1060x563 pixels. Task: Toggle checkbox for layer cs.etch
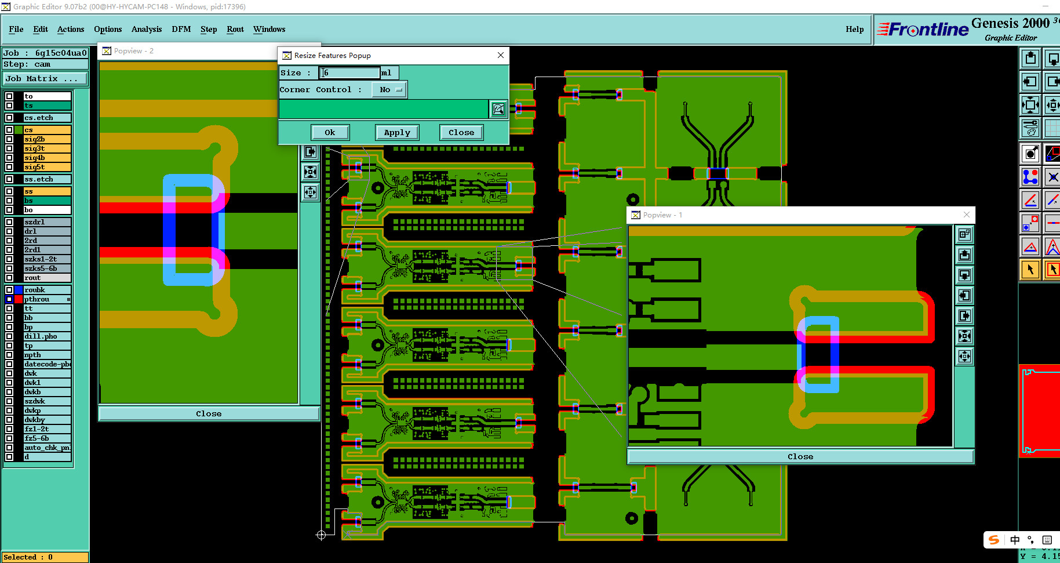point(9,118)
